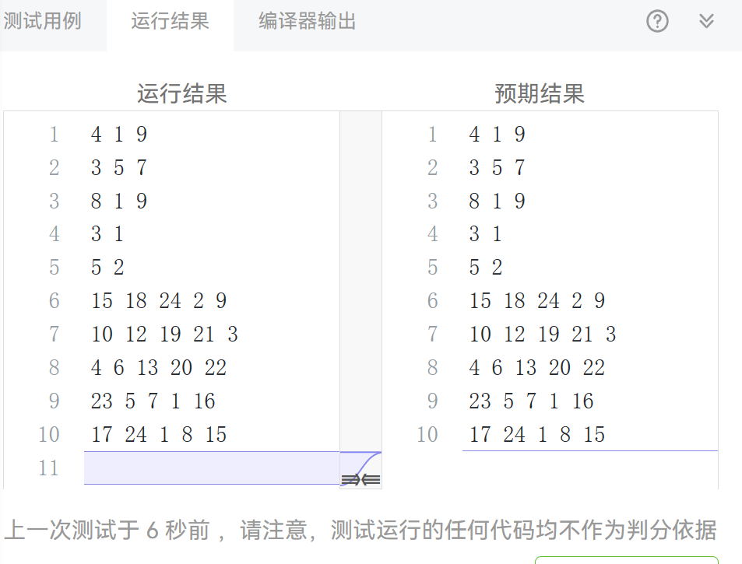The height and width of the screenshot is (564, 742).
Task: Click the green outlined button at bottom right
Action: click(625, 559)
